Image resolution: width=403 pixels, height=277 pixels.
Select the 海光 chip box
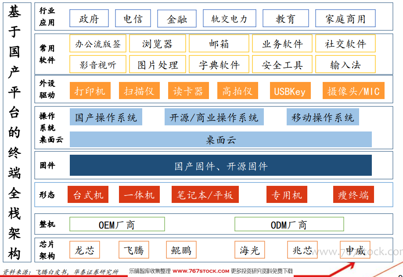[249, 250]
